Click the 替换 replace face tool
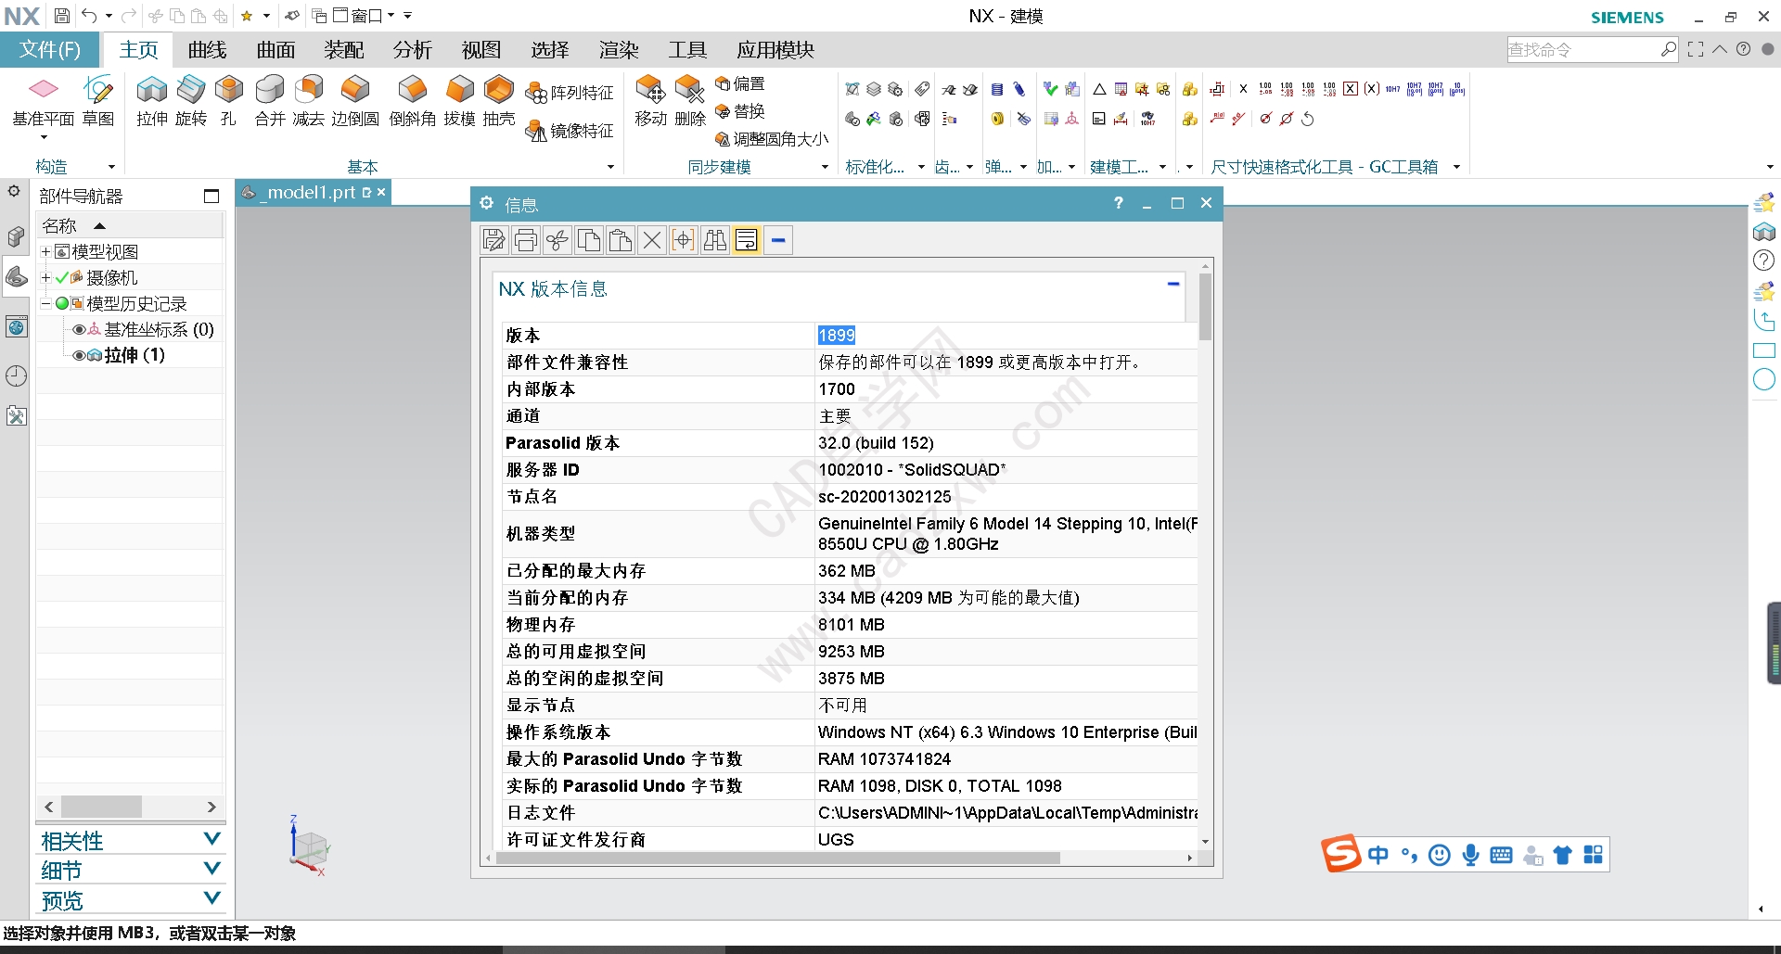The image size is (1781, 954). click(740, 111)
